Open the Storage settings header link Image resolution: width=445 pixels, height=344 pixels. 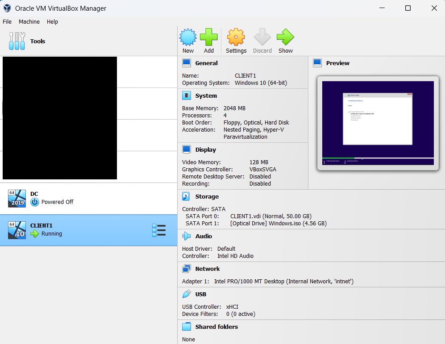[x=207, y=196]
